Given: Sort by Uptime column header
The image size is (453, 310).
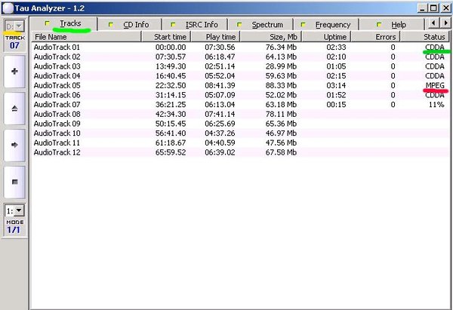Looking at the screenshot, I should [x=326, y=37].
